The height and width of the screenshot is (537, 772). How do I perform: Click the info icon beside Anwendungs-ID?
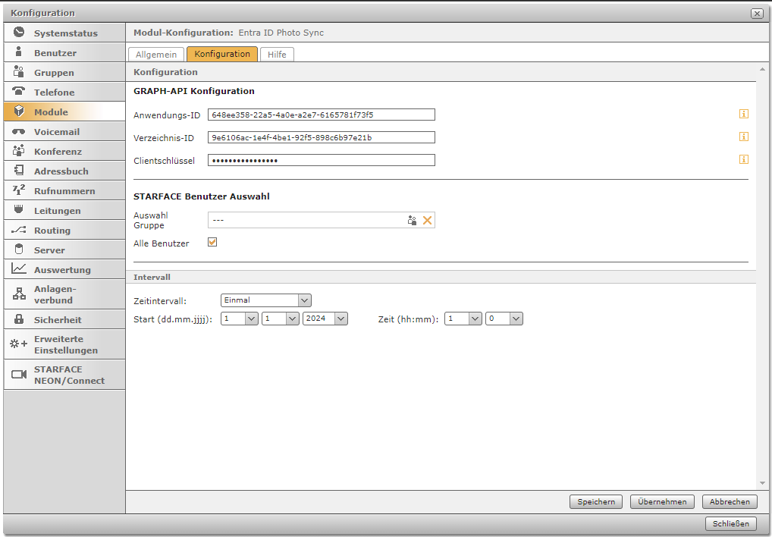tap(743, 114)
